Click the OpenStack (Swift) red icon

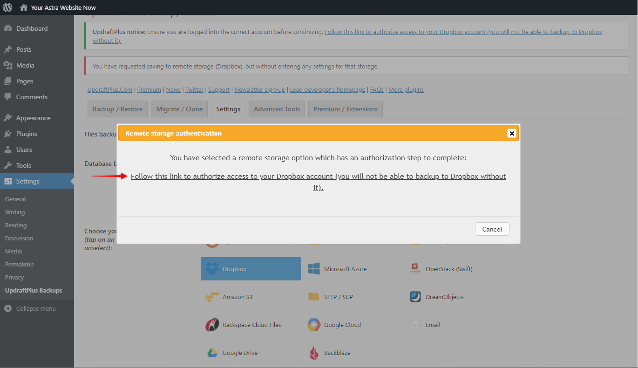(x=415, y=269)
